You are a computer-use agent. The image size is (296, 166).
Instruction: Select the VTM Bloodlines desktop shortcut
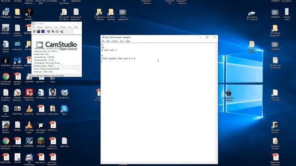29,14
